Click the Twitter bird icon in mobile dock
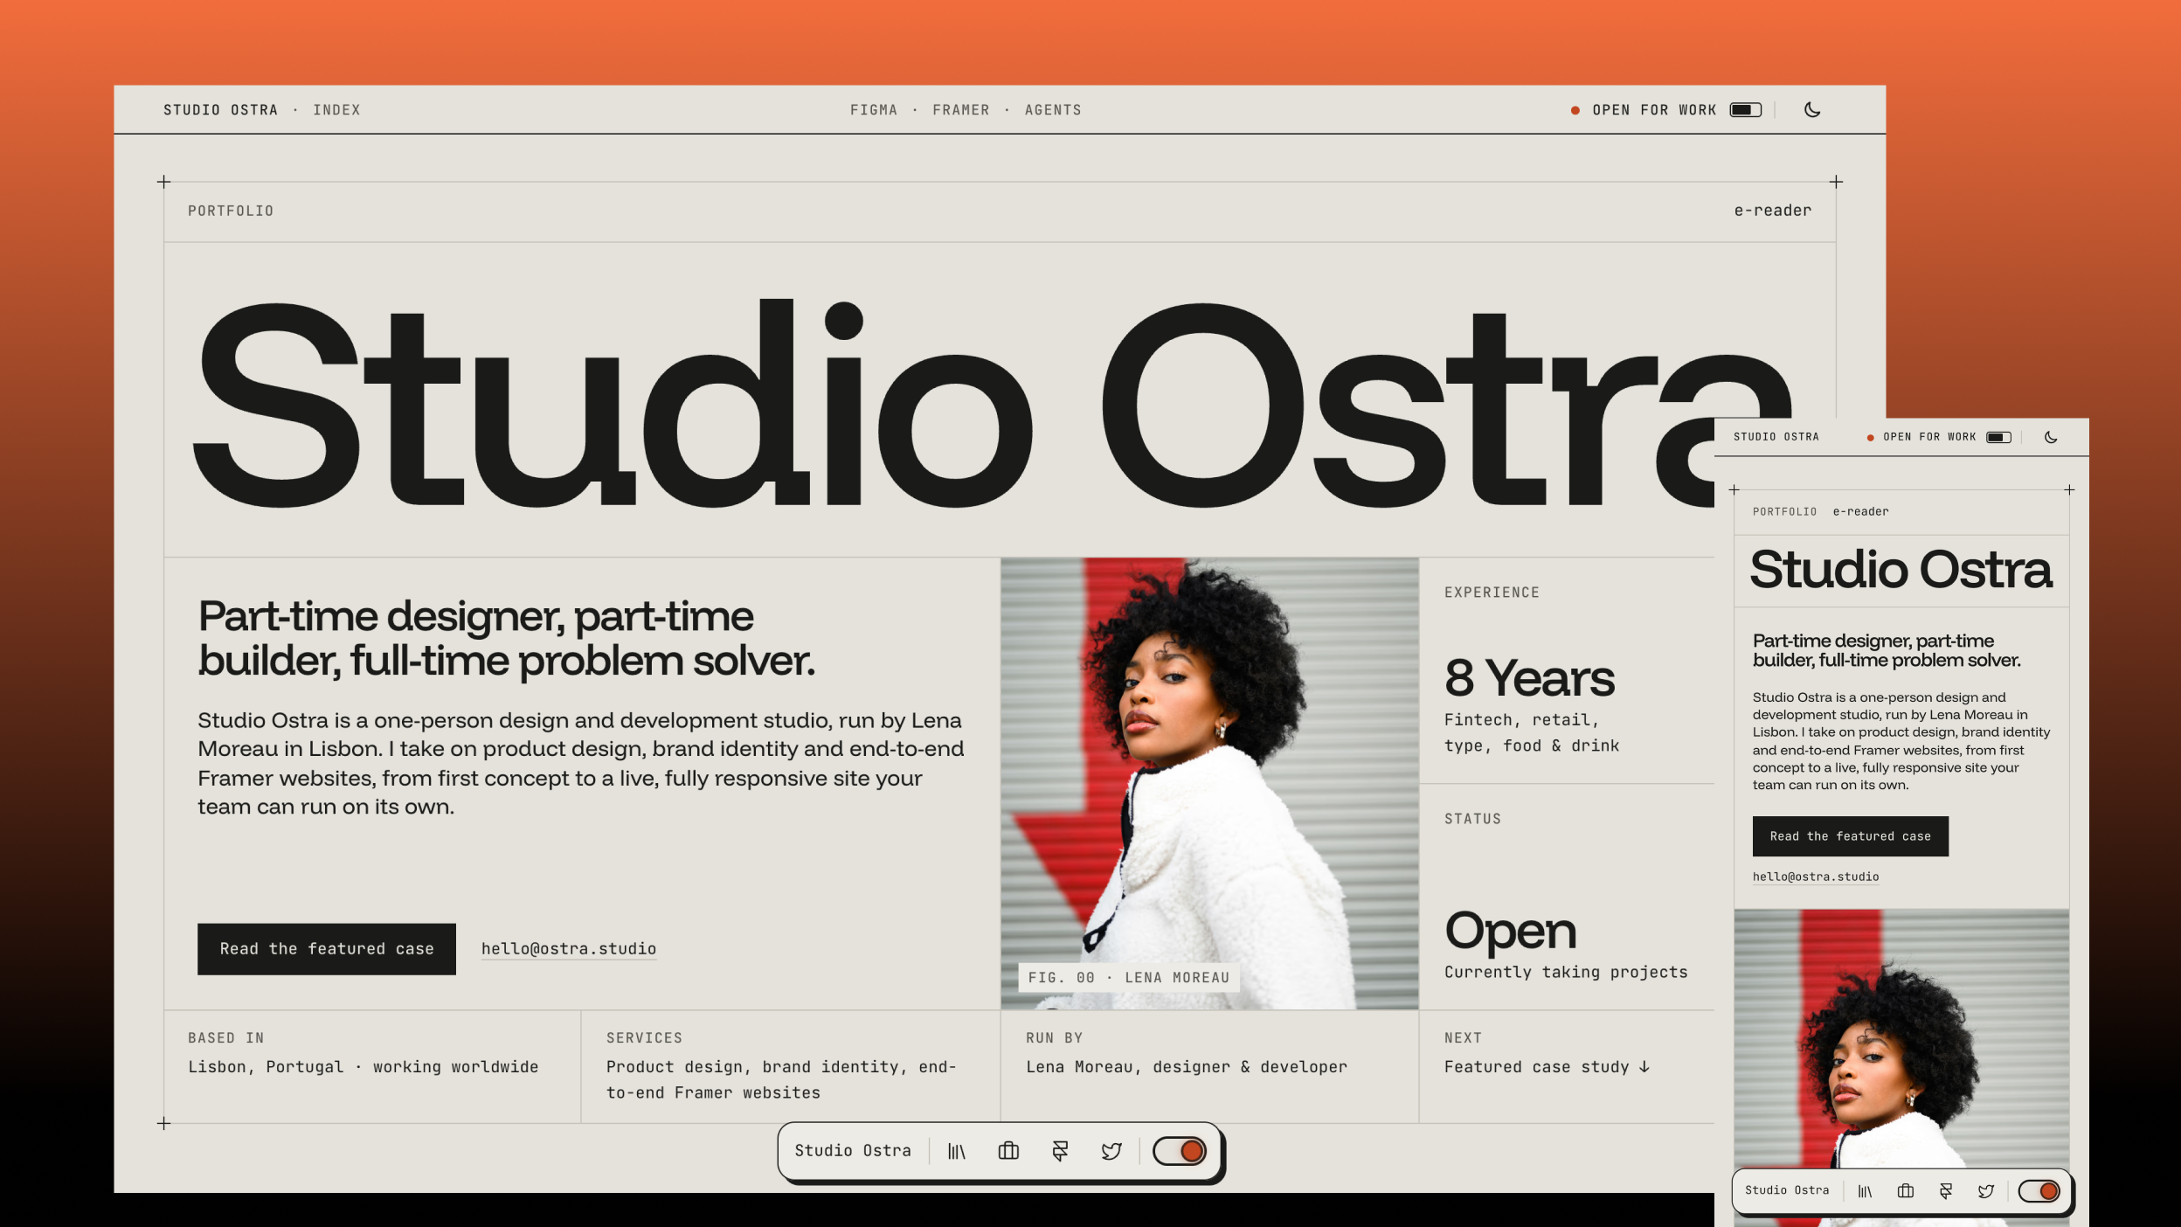Viewport: 2181px width, 1227px height. tap(1986, 1191)
